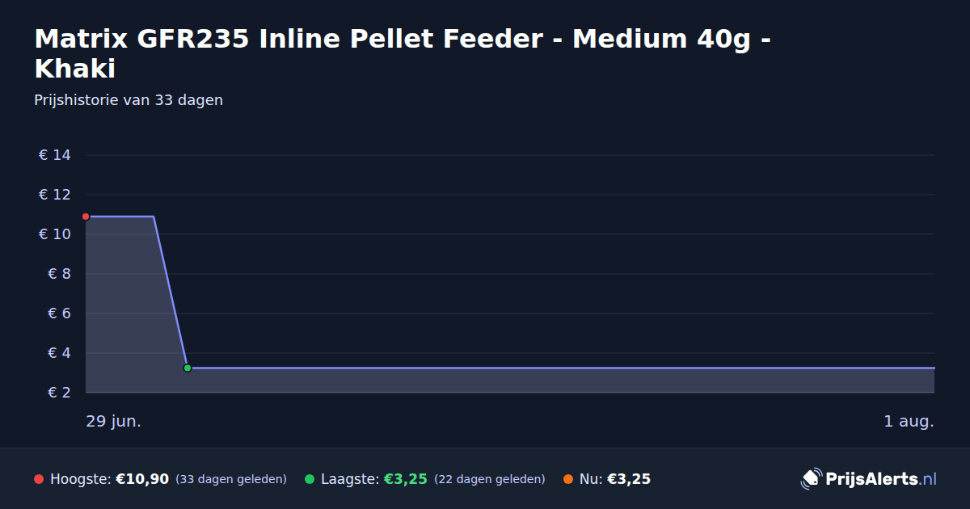Open the PrijsAlerts.nl brand text
Screen dimensions: 970x509
pos(881,479)
